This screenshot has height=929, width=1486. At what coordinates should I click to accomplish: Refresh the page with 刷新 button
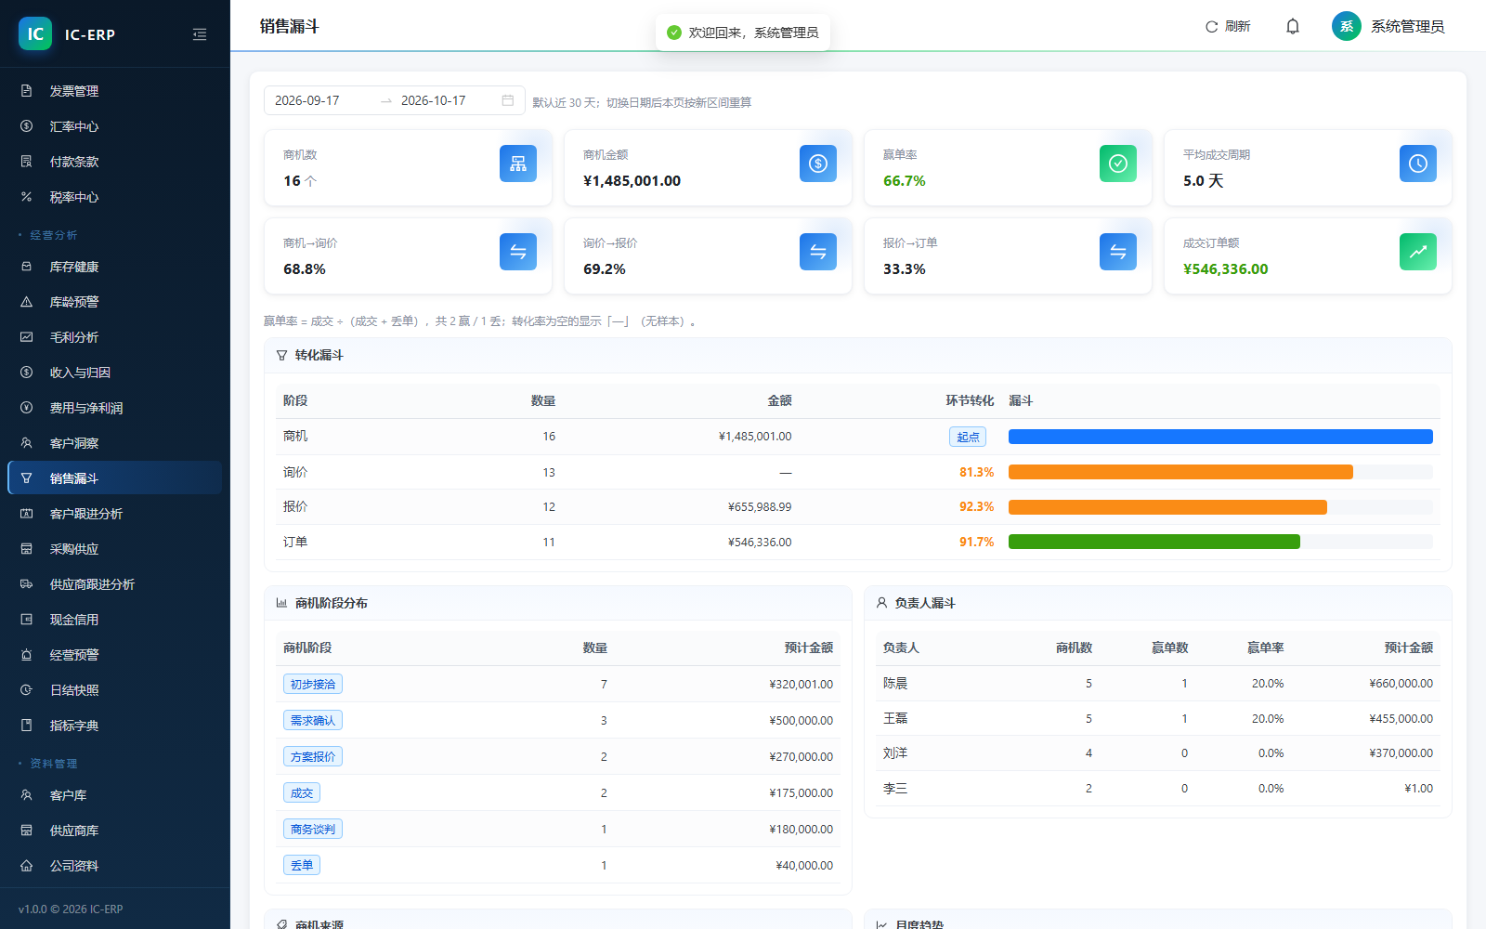point(1228,27)
